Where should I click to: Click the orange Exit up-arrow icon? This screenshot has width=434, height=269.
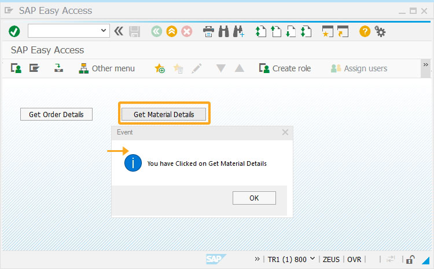coord(172,31)
